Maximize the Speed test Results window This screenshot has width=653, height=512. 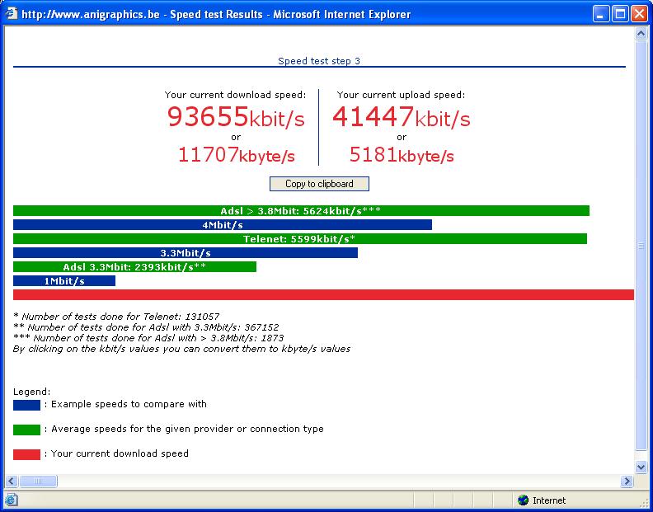[621, 13]
